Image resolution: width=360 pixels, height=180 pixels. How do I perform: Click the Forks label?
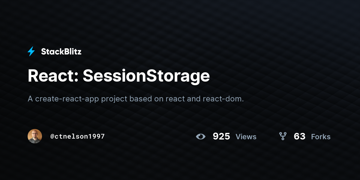[x=321, y=137]
